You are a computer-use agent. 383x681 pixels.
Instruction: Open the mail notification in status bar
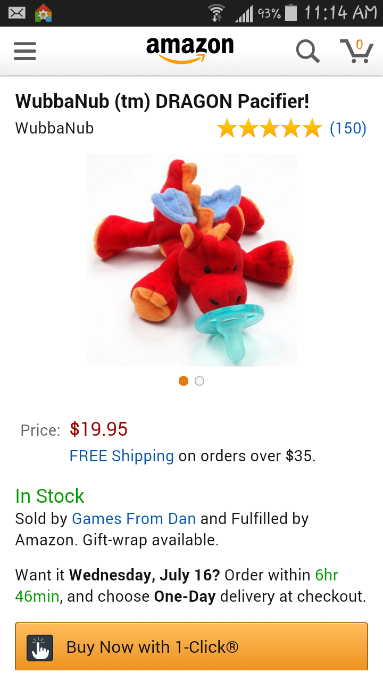17,12
